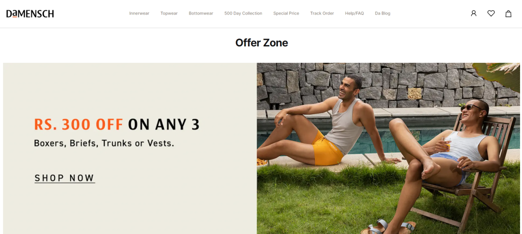Click the DaMENSCH logo
The width and height of the screenshot is (522, 234).
click(30, 14)
